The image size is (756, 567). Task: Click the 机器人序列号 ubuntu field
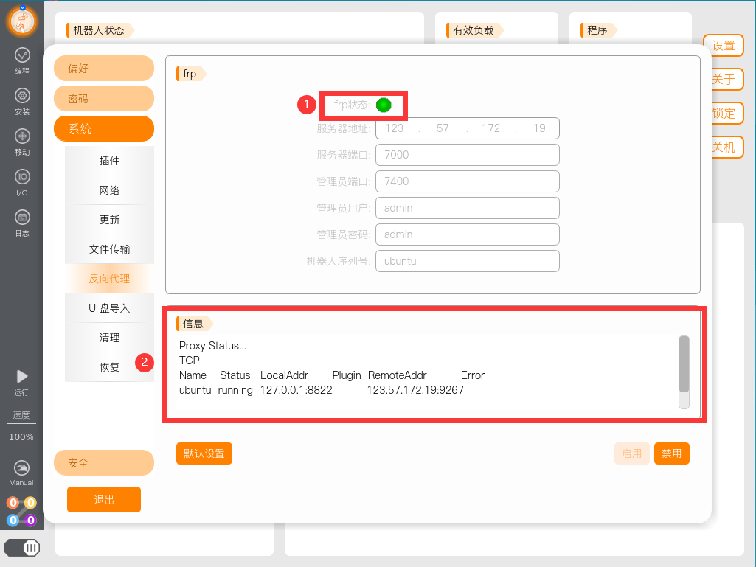pyautogui.click(x=467, y=261)
